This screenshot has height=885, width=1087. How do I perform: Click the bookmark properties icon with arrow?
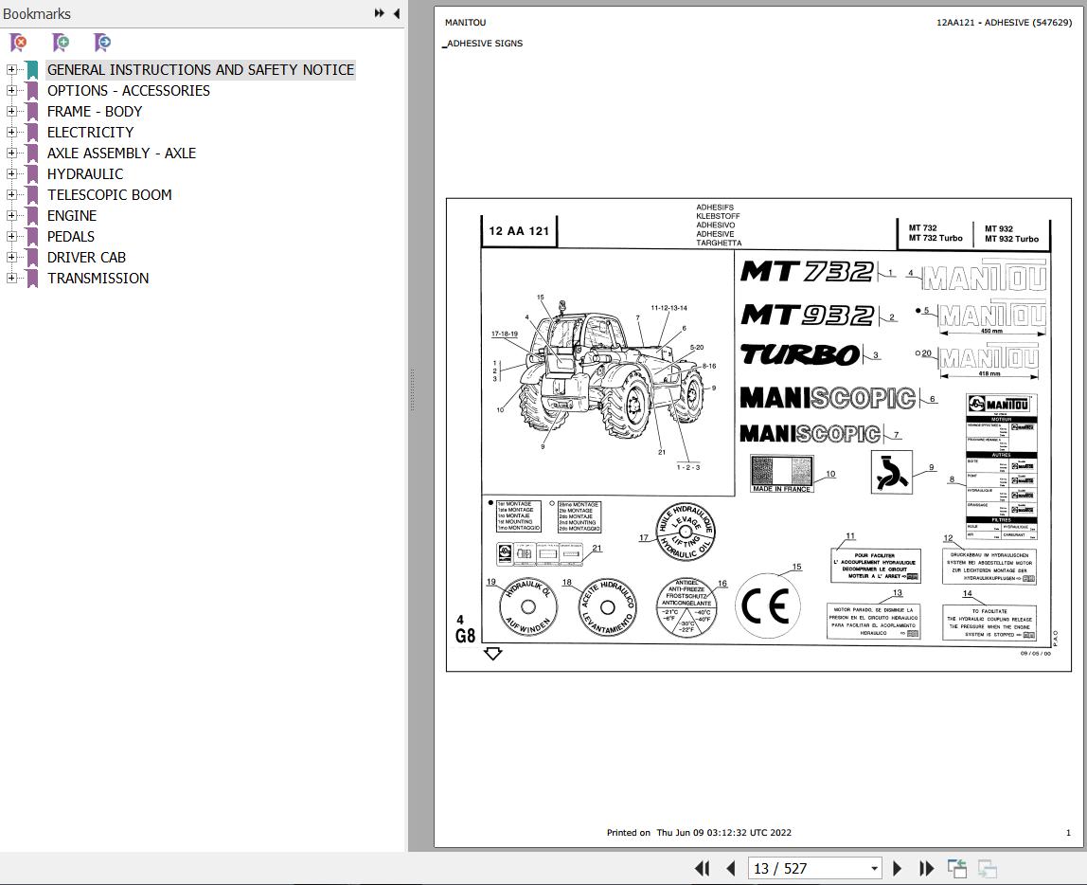point(102,43)
